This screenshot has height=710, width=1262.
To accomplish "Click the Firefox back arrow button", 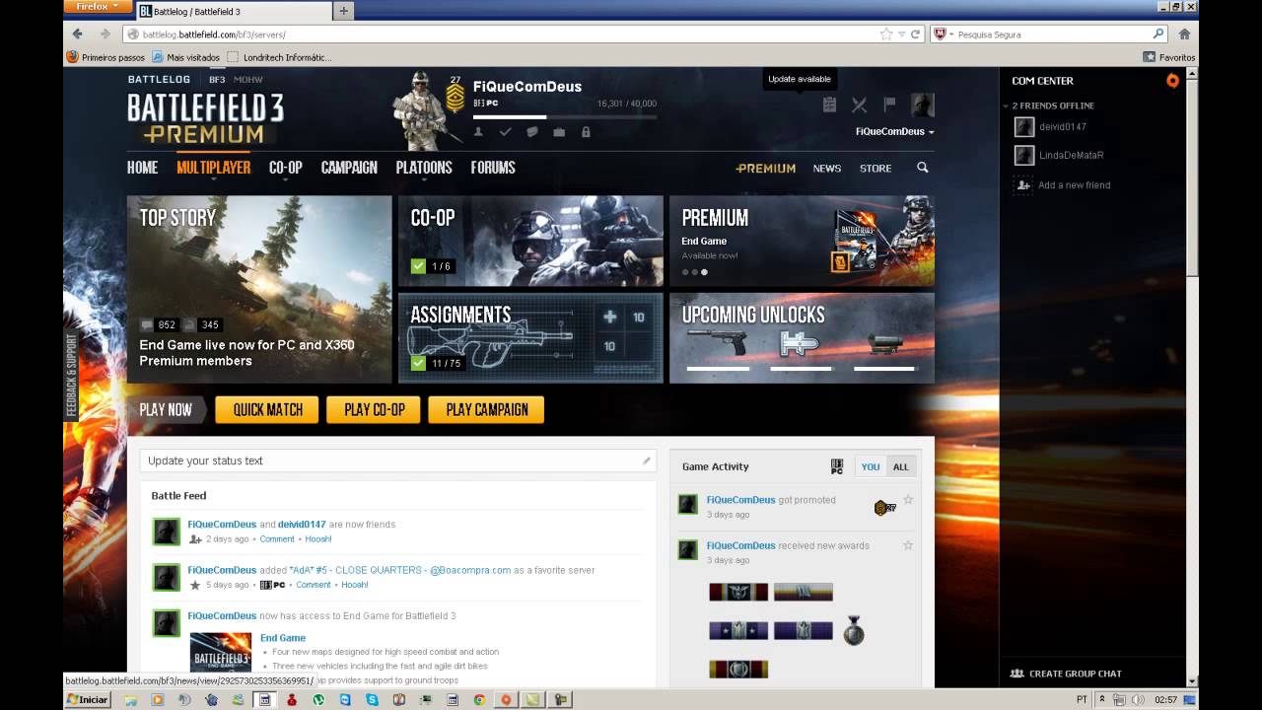I will (78, 34).
